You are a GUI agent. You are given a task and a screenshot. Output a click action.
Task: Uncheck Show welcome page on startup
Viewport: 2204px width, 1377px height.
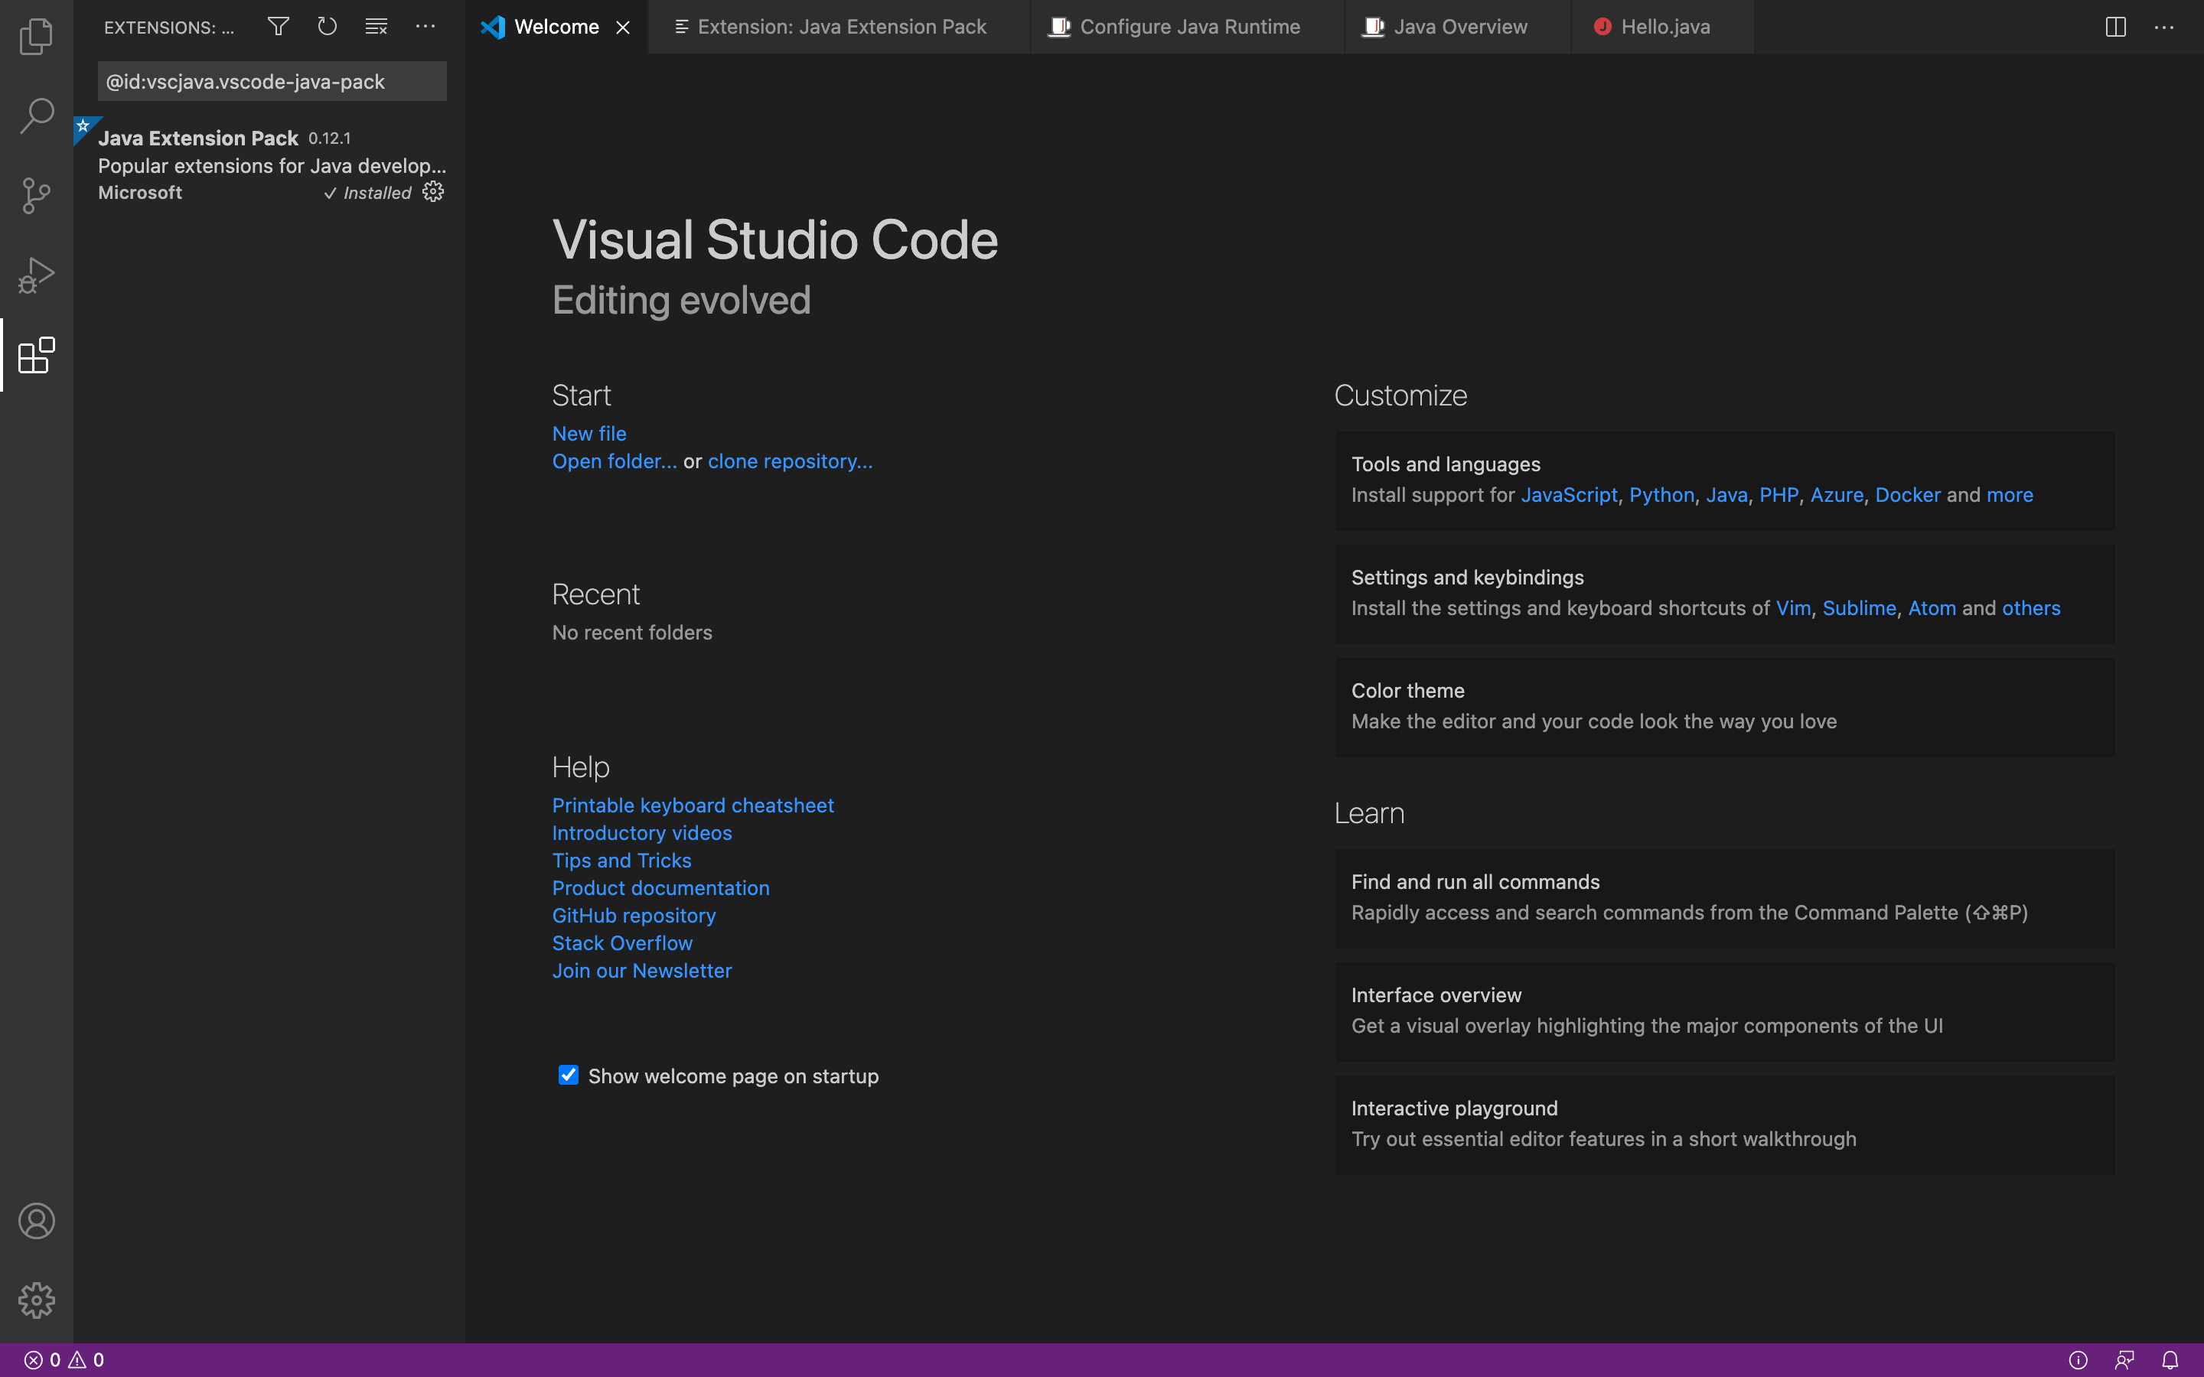coord(569,1076)
